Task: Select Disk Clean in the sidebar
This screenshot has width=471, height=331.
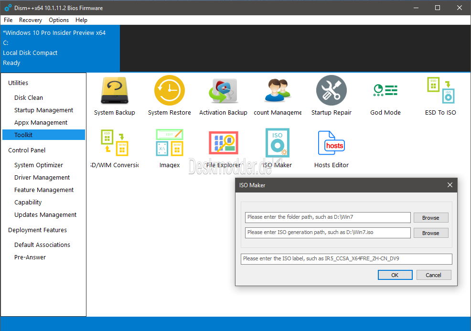Action: pyautogui.click(x=29, y=97)
